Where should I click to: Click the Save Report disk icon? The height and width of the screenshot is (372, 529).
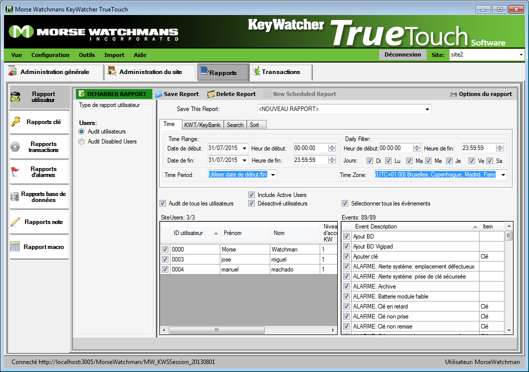pyautogui.click(x=158, y=94)
